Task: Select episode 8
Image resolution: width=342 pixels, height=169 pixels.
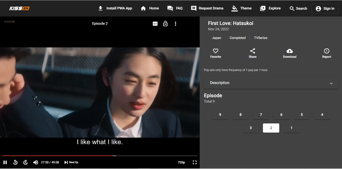Action: [x=240, y=115]
